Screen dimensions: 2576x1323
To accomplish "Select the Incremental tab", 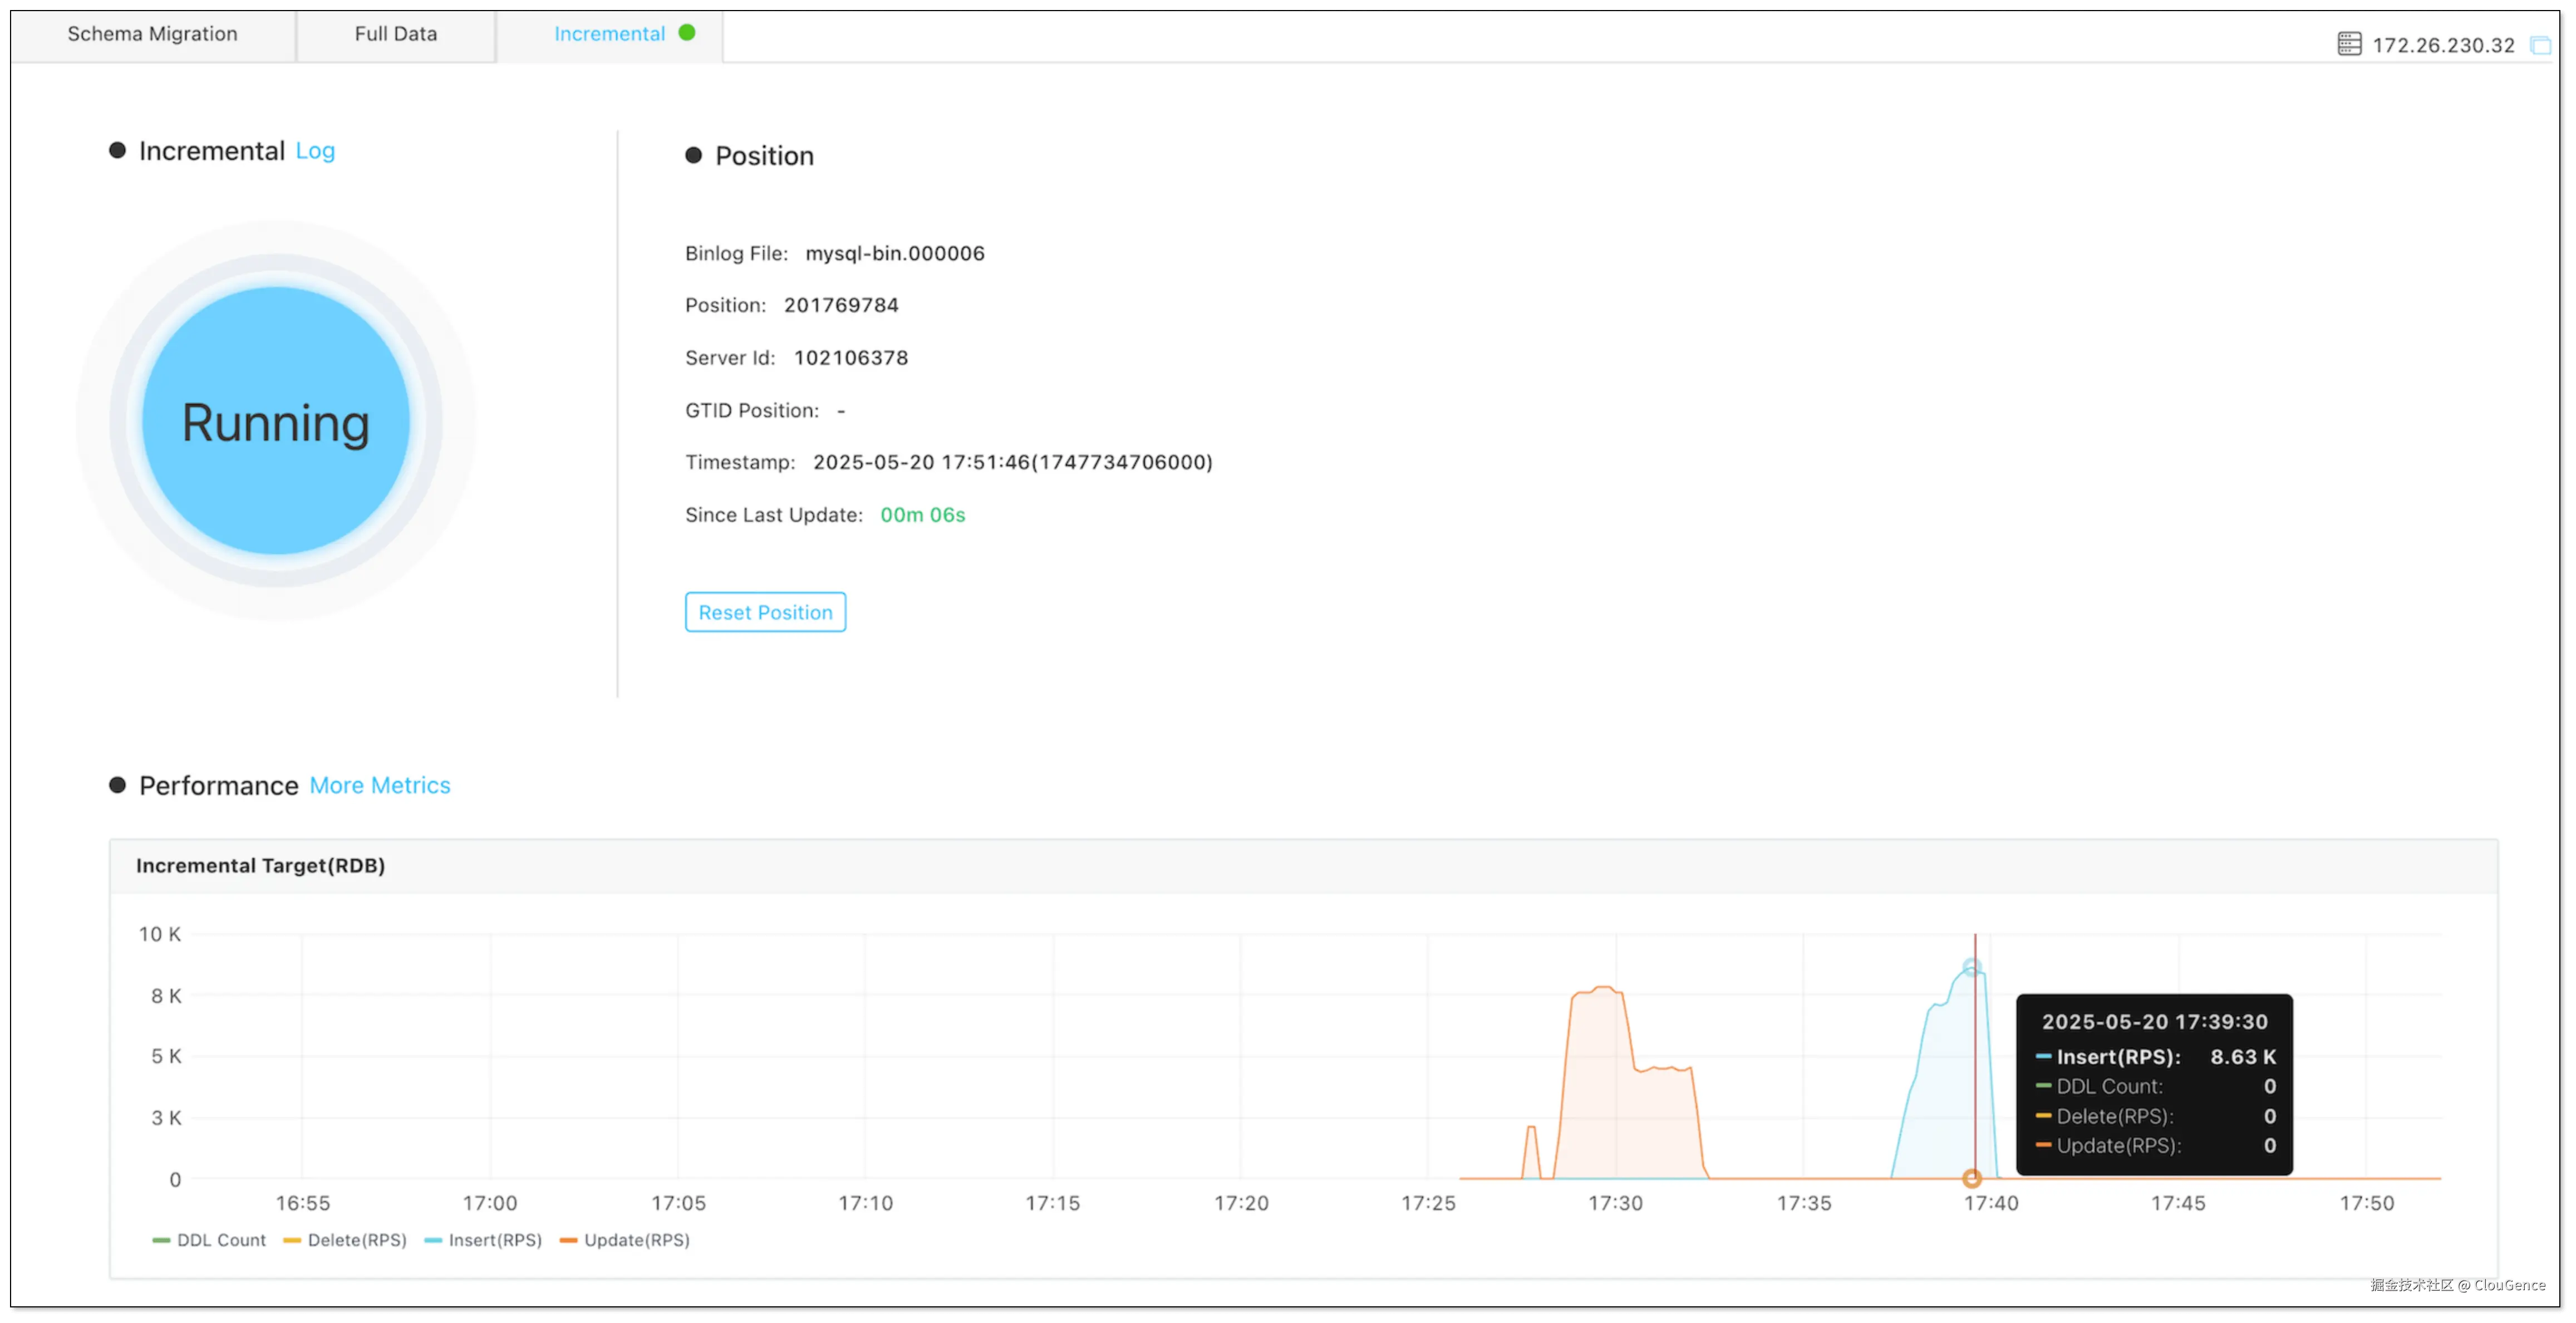I will (x=609, y=34).
